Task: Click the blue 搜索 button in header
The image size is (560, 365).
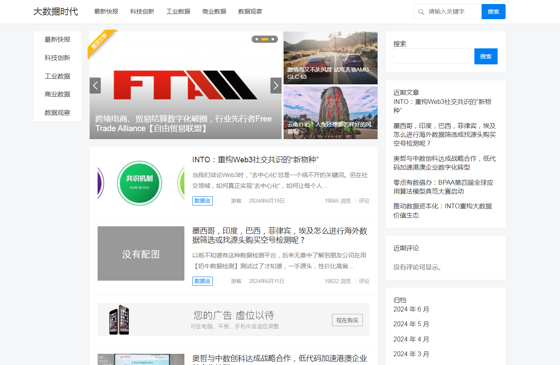Action: [494, 12]
